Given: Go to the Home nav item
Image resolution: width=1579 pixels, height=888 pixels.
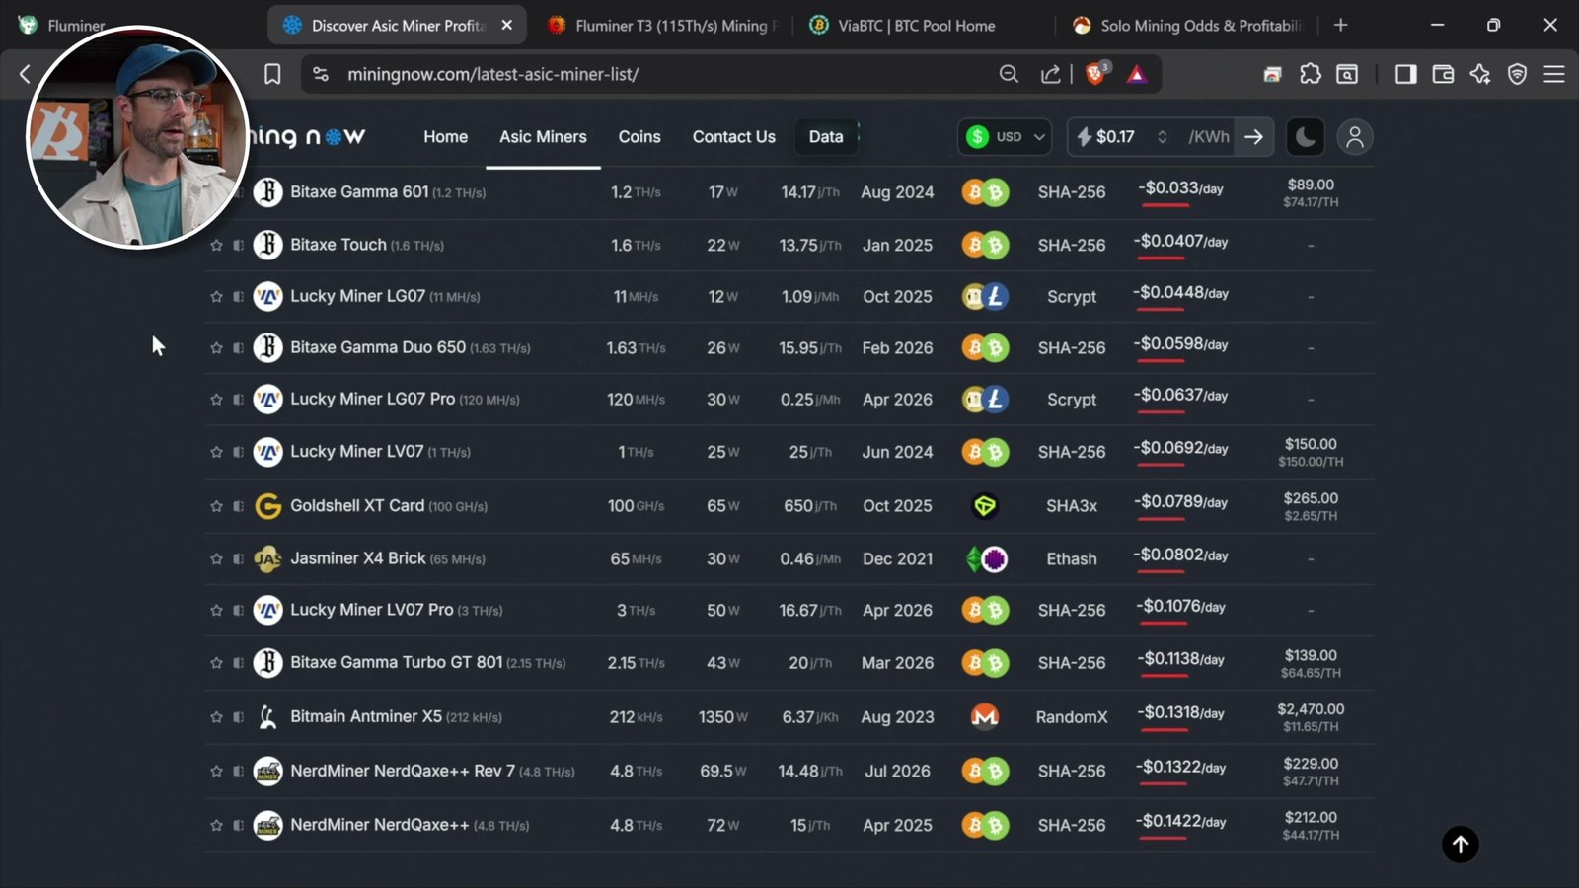Looking at the screenshot, I should click(x=446, y=137).
